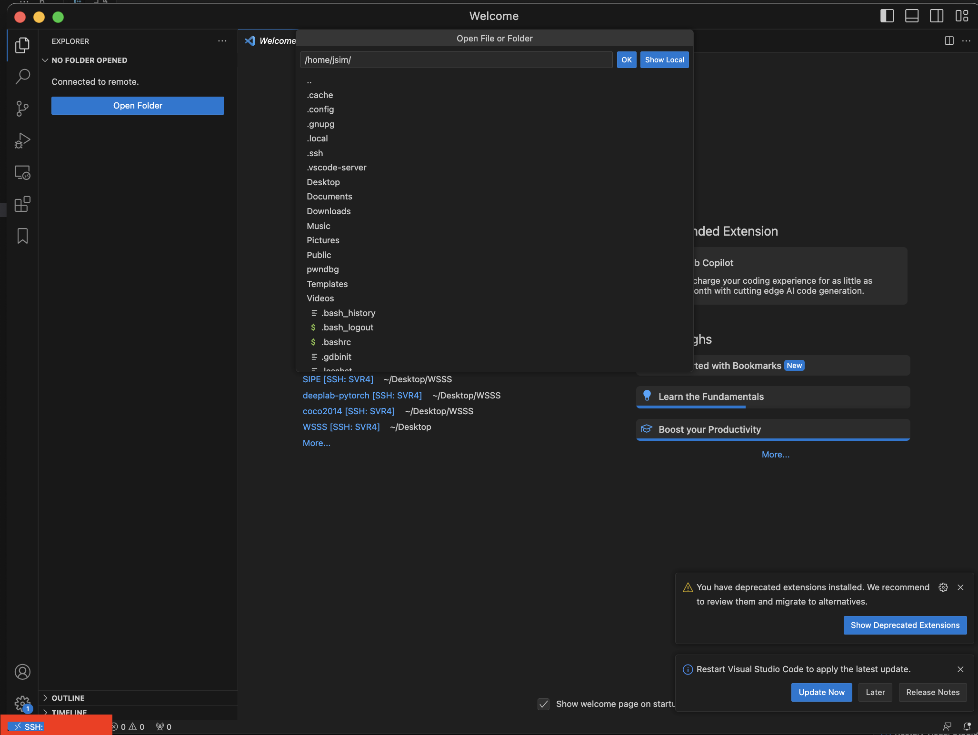Toggle Show welcome page on startup checkbox
Viewport: 978px width, 735px height.
coord(543,704)
